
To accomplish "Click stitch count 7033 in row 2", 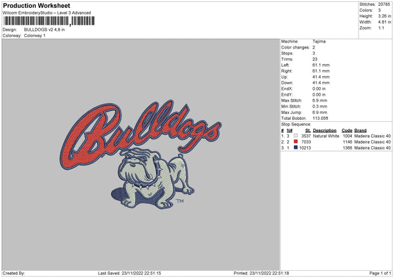I will coord(306,142).
